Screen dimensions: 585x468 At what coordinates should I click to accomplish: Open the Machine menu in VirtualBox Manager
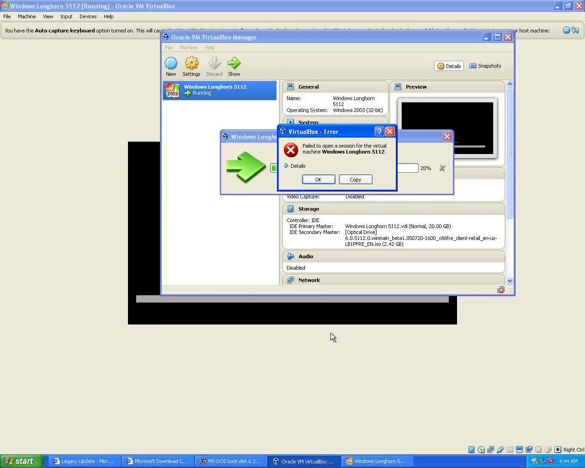pos(188,48)
